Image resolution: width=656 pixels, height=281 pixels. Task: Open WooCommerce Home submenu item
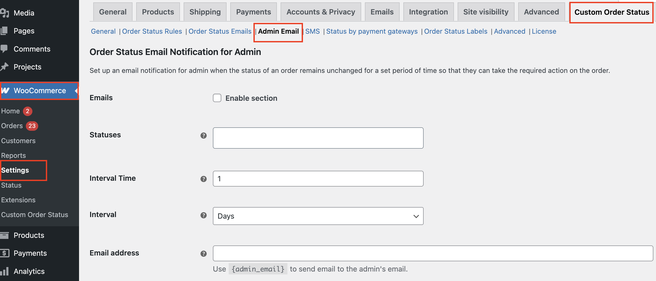coord(11,111)
